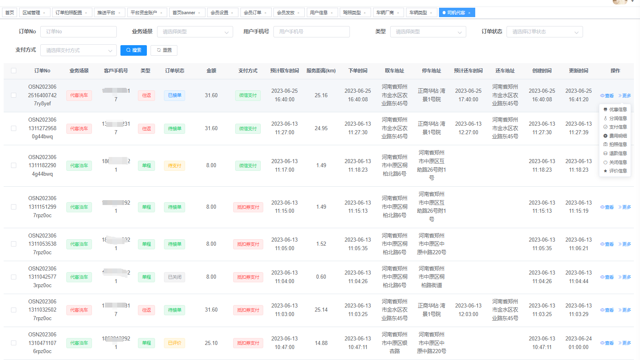This screenshot has height=360, width=640.
Task: Close the active 司机代客 tab
Action: [x=469, y=13]
